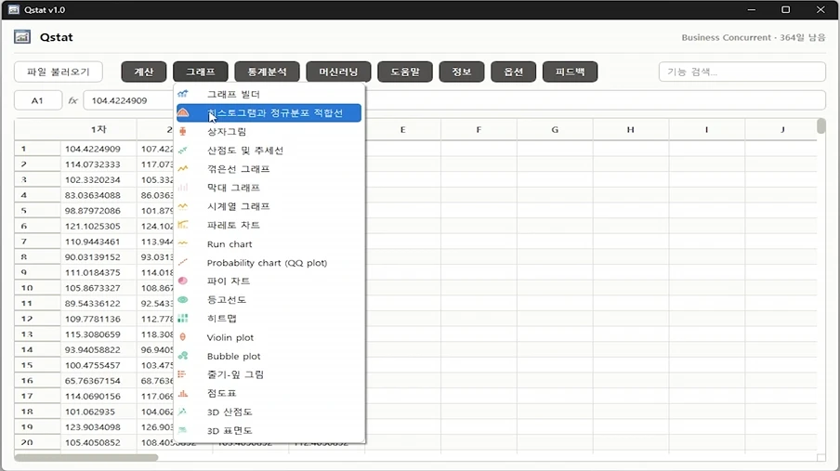Choose 3D 표면도 menu entry
This screenshot has height=471, width=840.
tap(269, 430)
